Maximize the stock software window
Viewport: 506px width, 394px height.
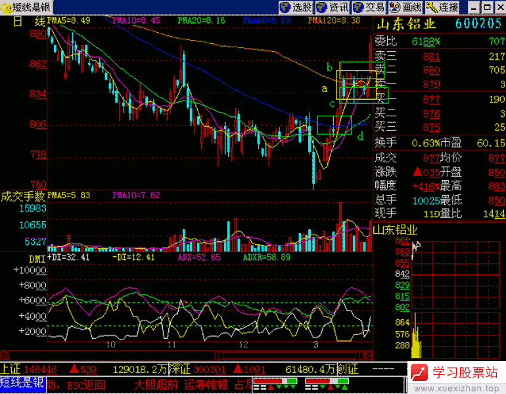coord(487,7)
